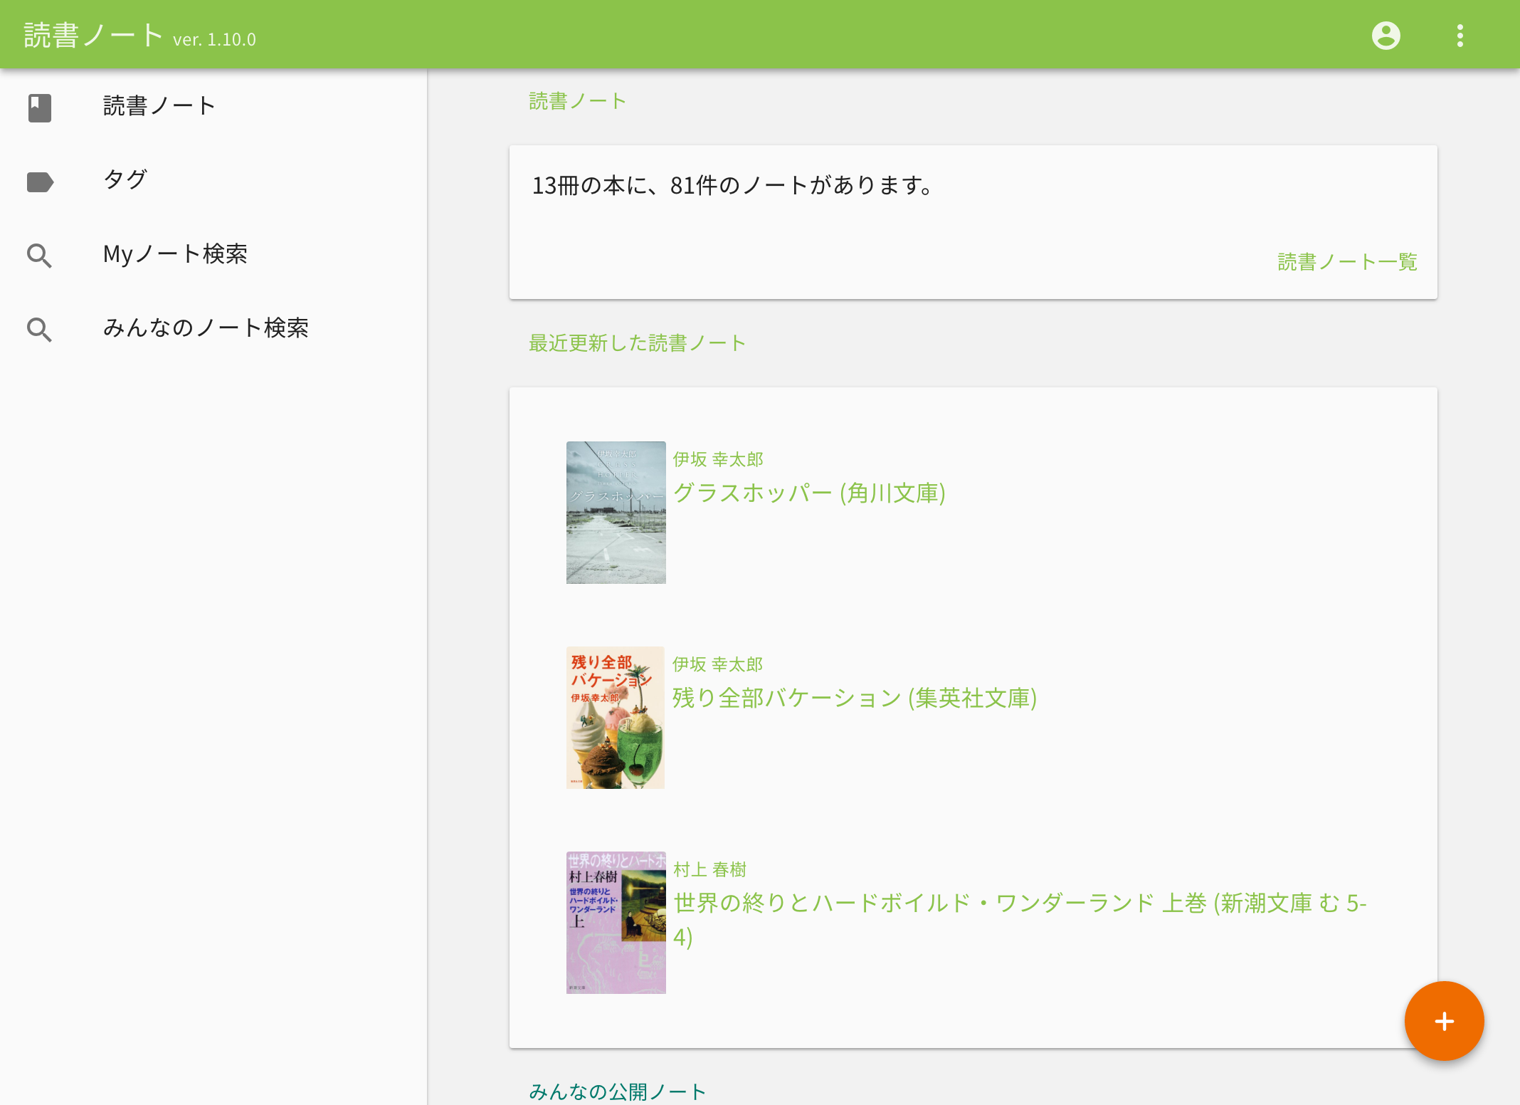This screenshot has height=1105, width=1520.
Task: Open the overflow menu in the app bar
Action: [x=1459, y=34]
